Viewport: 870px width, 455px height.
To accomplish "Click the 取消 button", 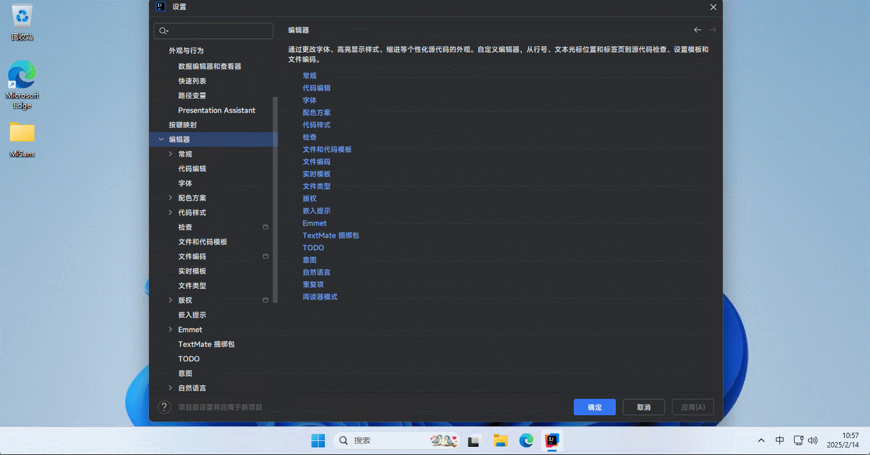I will coord(643,407).
